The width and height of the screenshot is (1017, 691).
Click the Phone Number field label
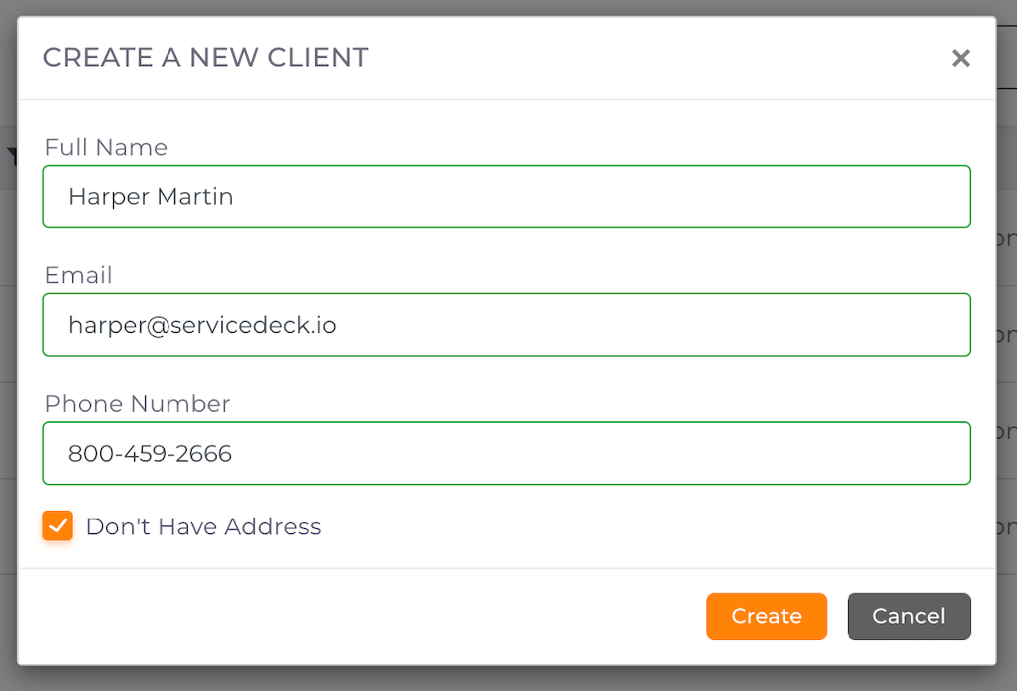point(137,404)
